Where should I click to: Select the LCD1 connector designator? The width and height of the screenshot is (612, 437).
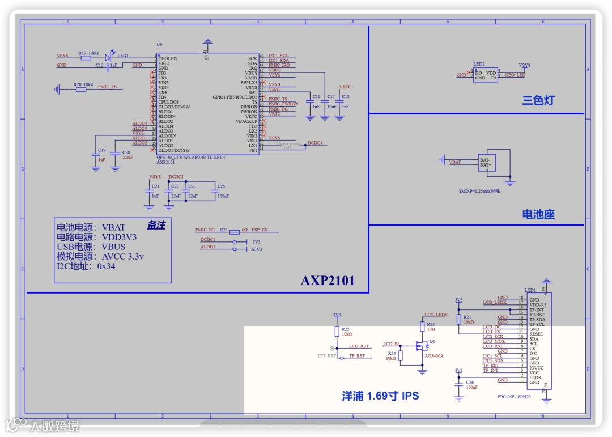click(x=530, y=290)
